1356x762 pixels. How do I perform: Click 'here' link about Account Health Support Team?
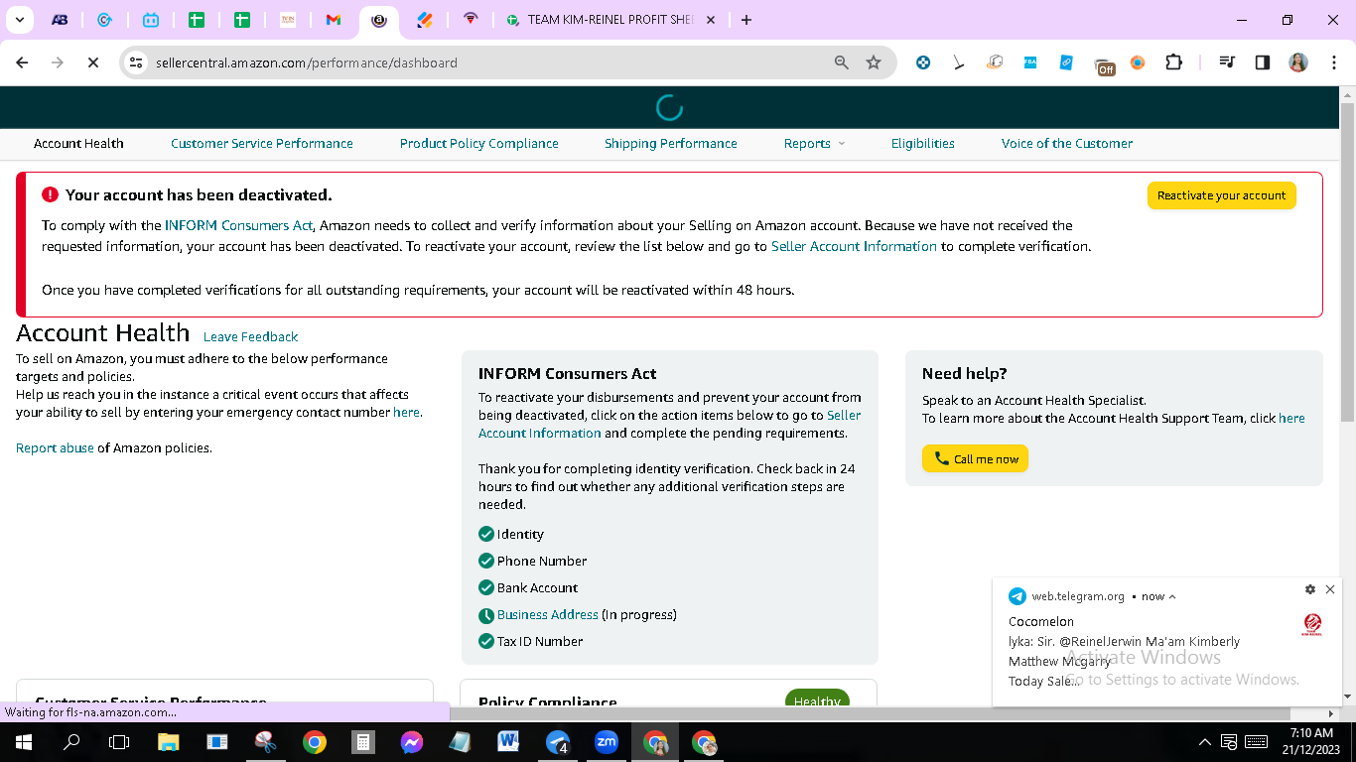point(1291,419)
